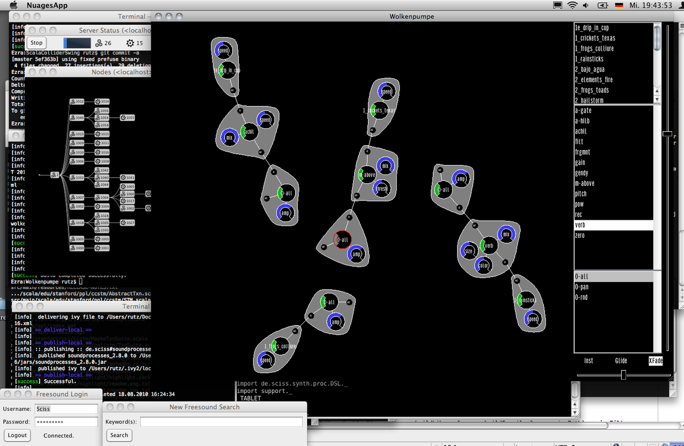Click the horizontal slider below XFade
The height and width of the screenshot is (446, 684).
[x=623, y=375]
